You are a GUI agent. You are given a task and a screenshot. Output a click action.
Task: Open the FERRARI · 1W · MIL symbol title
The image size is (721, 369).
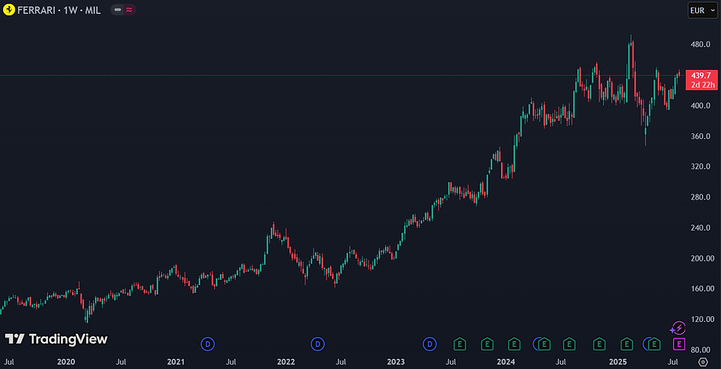point(59,10)
